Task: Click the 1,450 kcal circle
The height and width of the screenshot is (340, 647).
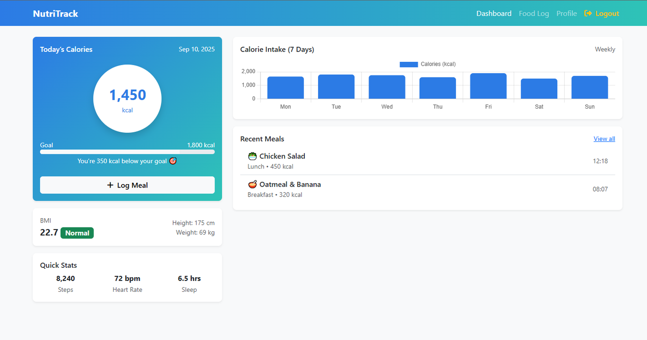Action: pyautogui.click(x=128, y=99)
